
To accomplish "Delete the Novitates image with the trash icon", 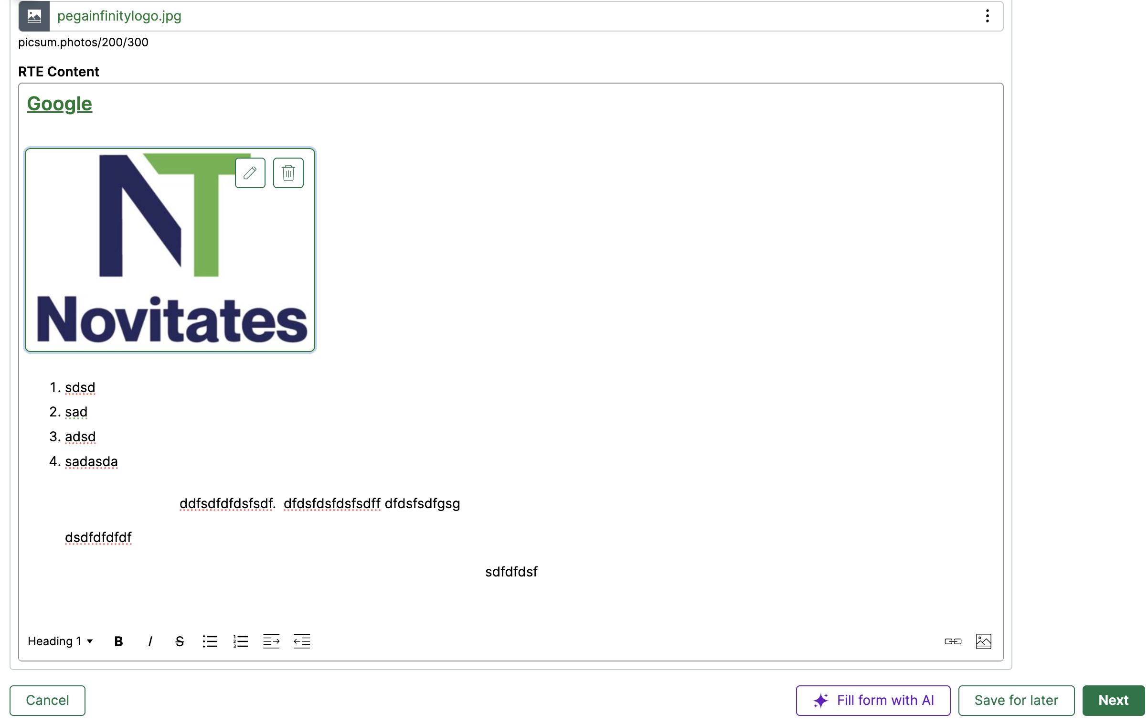I will pos(288,173).
